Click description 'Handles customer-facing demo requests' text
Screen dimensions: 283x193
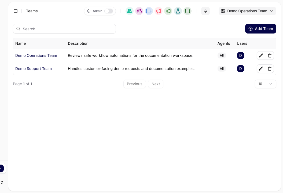coord(131,69)
